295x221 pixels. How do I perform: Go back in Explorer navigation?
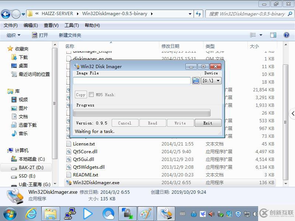click(6, 14)
